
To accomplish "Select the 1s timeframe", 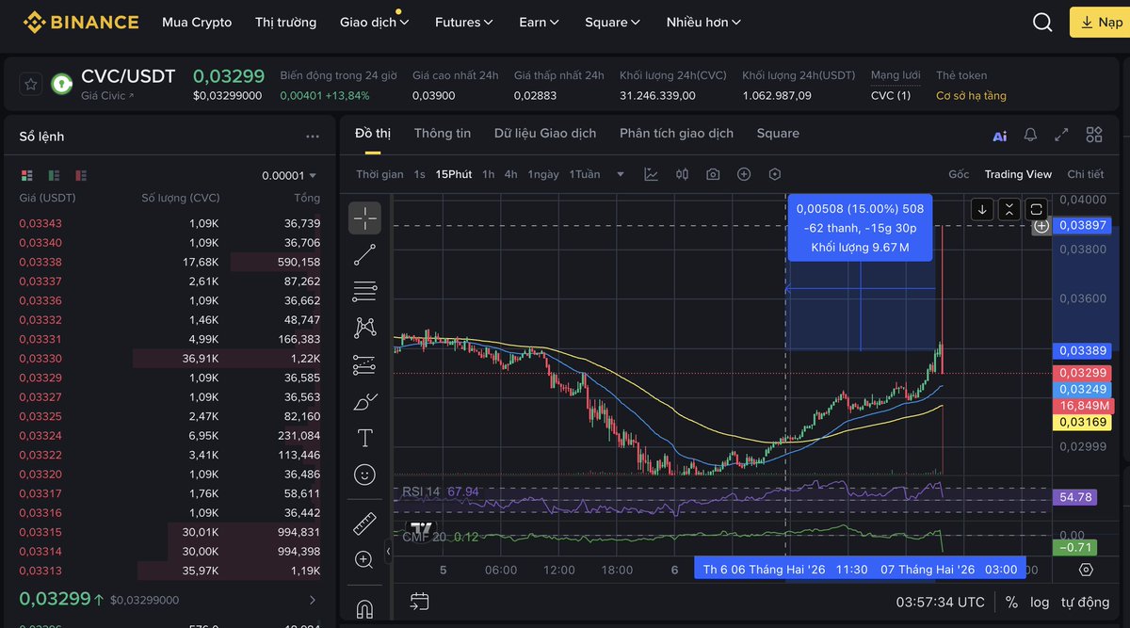I will coord(419,174).
